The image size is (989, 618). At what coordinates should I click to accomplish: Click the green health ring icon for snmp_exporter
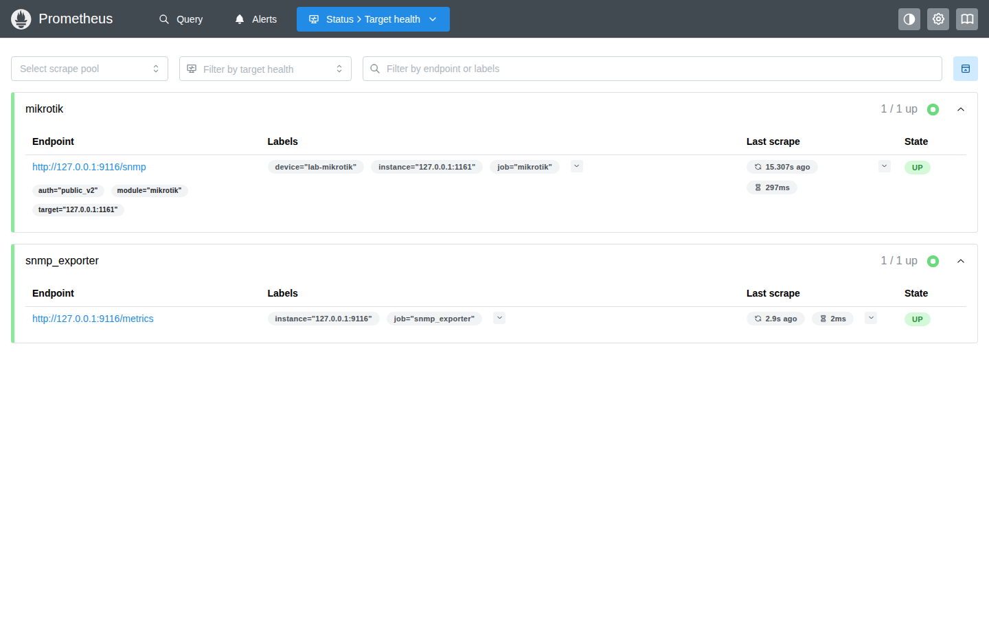click(933, 261)
